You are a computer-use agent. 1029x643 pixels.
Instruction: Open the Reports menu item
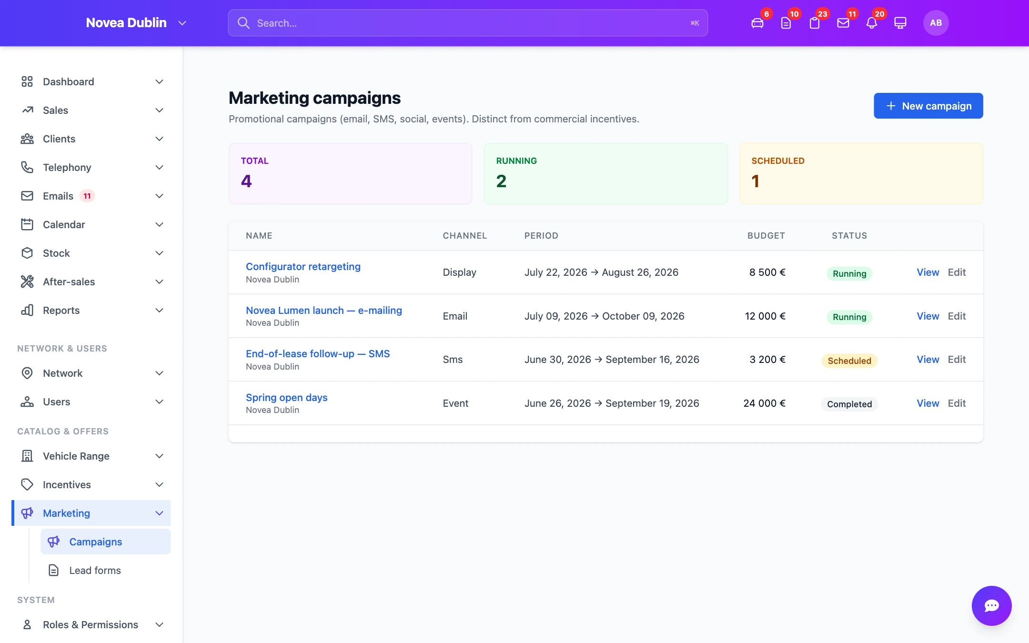(x=91, y=310)
